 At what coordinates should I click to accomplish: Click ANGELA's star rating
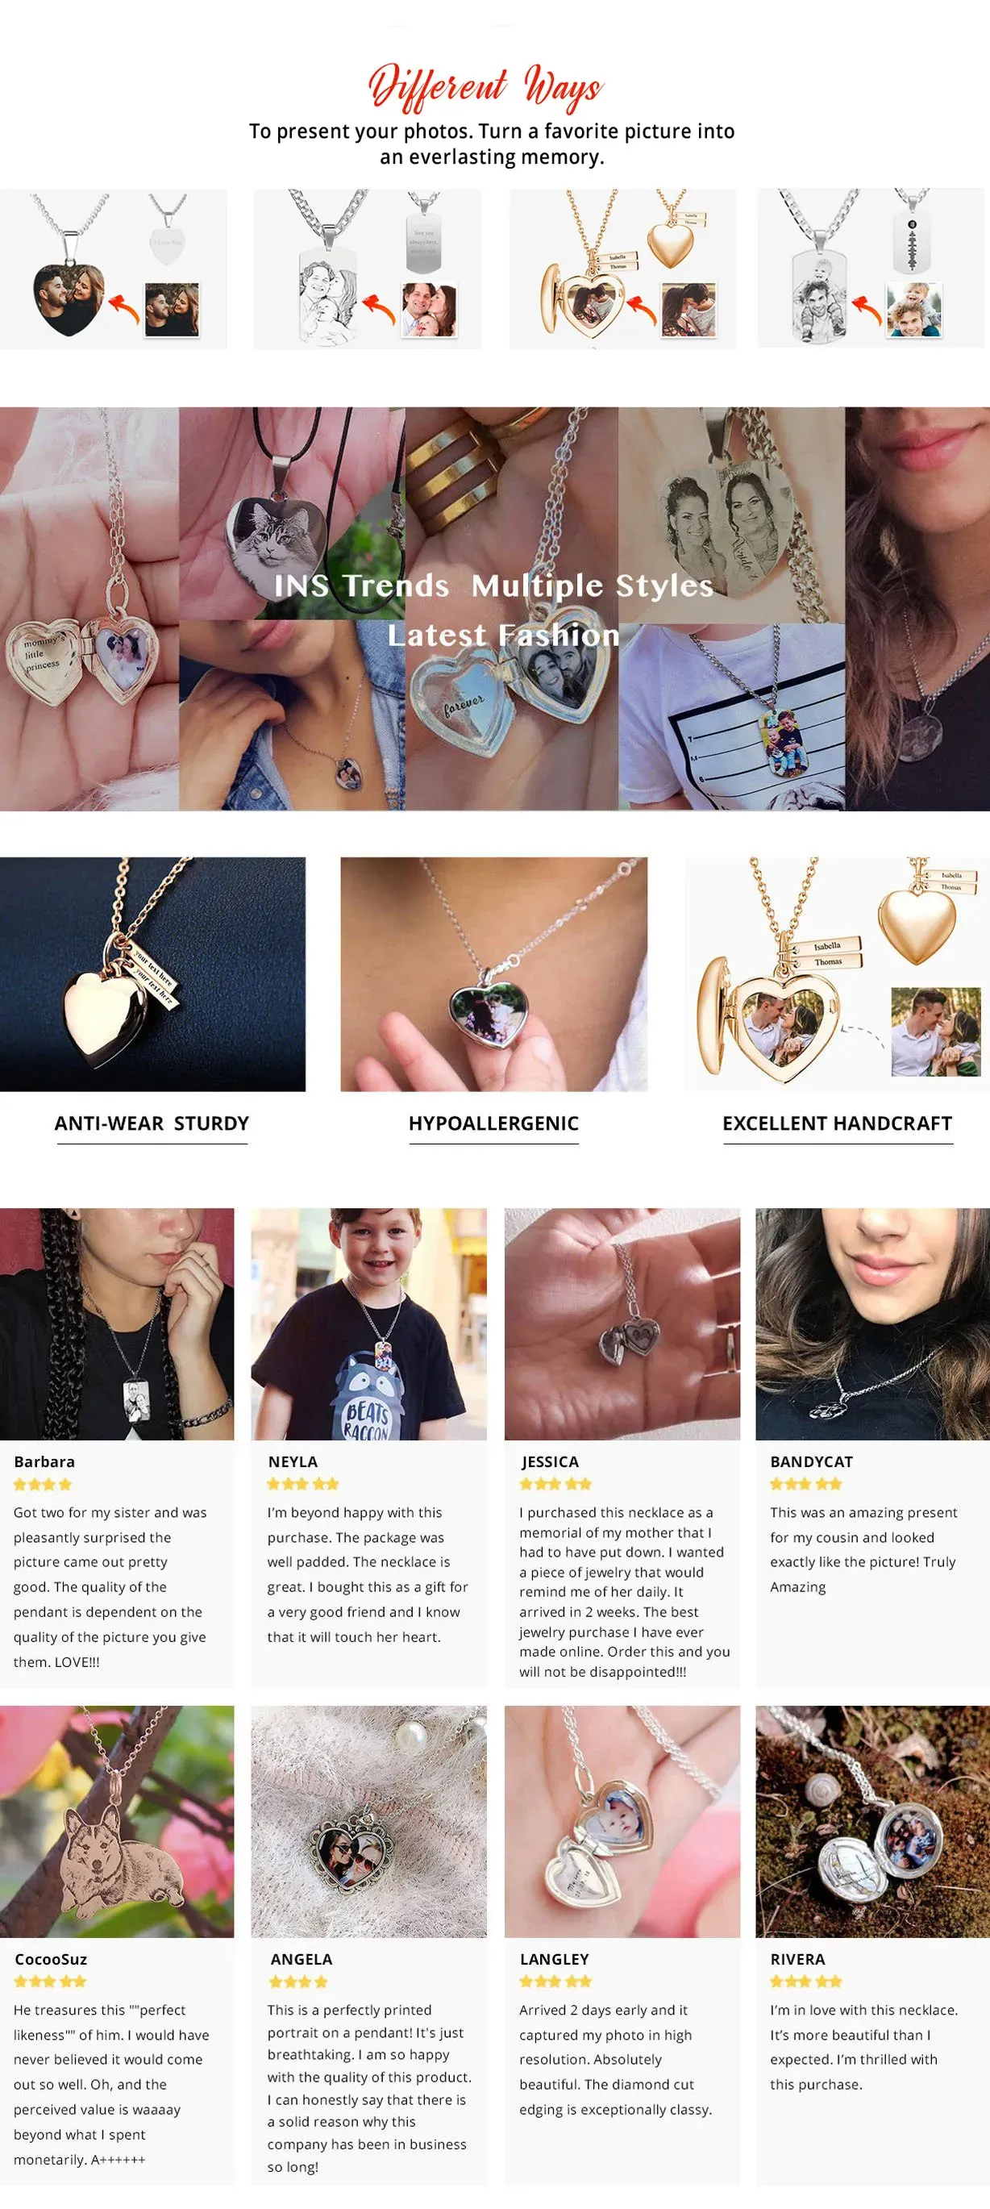pos(298,1982)
